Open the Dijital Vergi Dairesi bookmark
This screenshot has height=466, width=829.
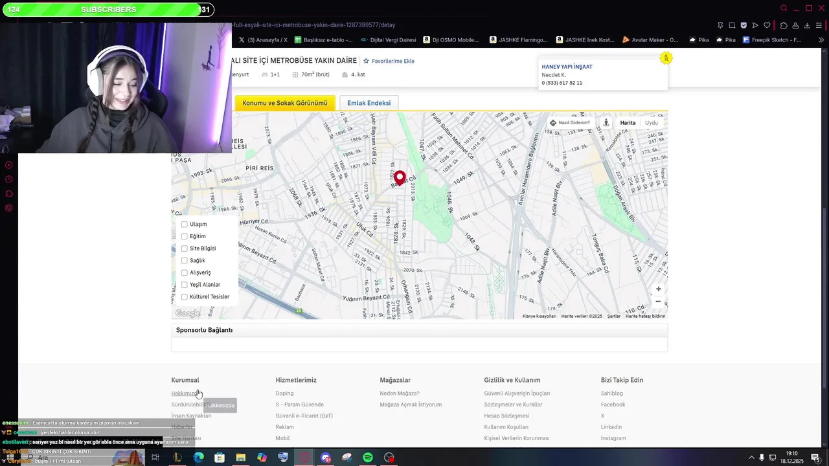pyautogui.click(x=388, y=39)
